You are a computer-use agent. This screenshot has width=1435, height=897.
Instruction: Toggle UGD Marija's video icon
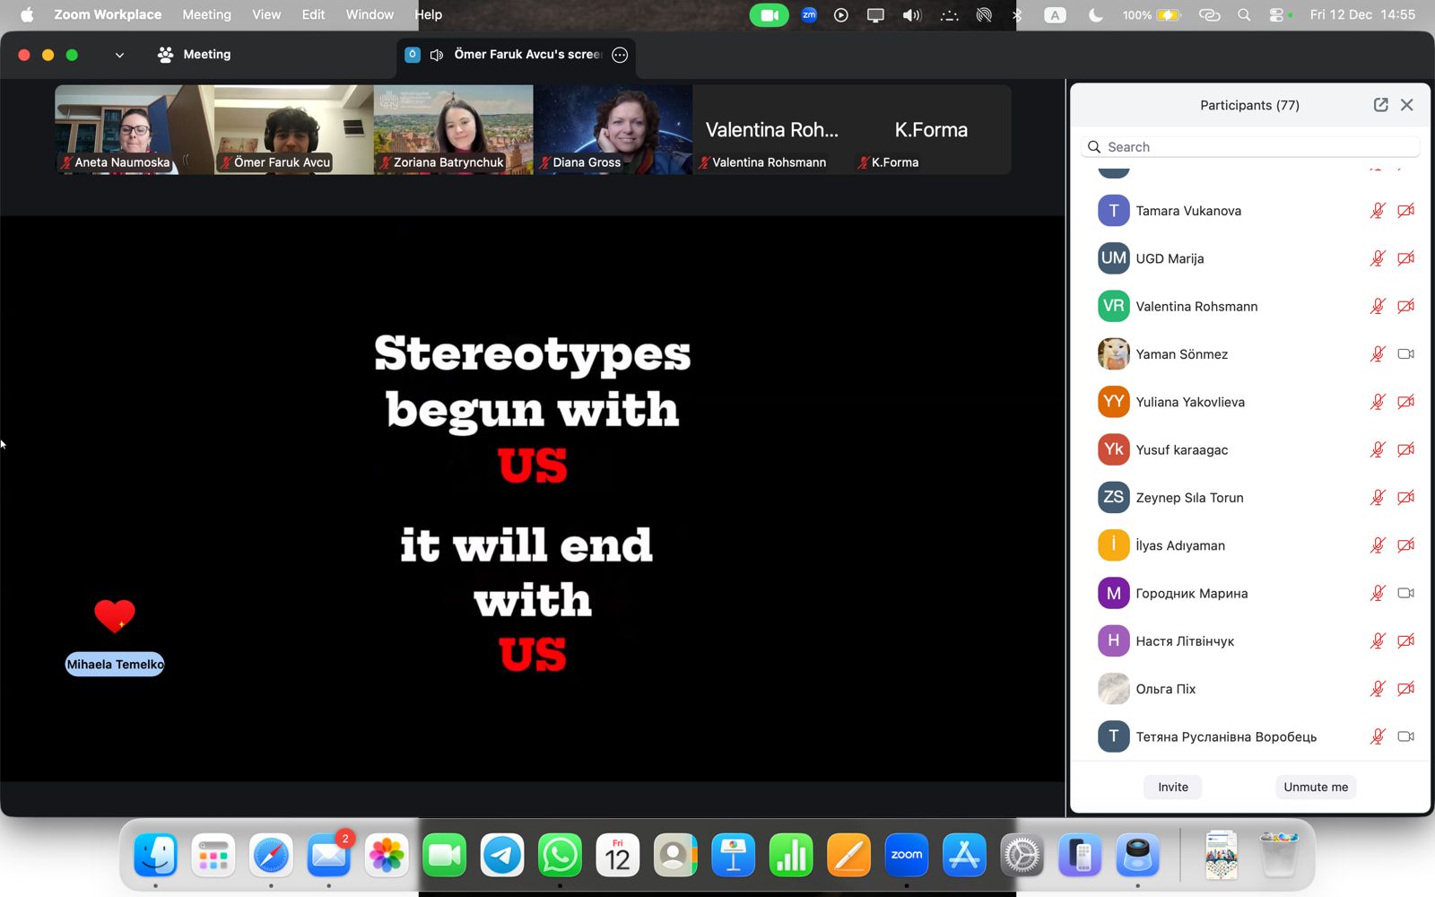1406,258
